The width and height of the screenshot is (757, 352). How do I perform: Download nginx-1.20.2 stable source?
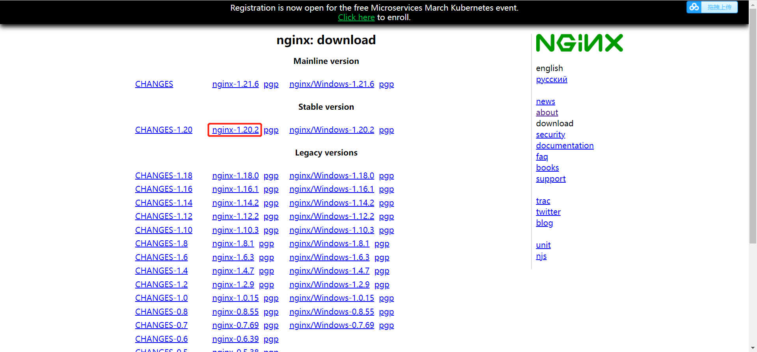pos(235,130)
